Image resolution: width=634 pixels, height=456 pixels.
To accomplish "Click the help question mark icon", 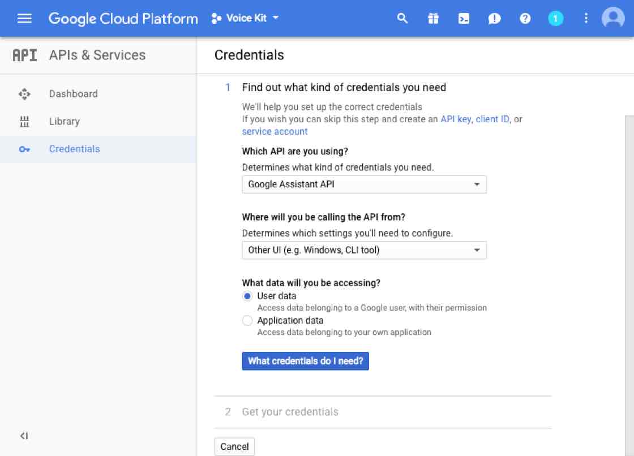I will click(x=525, y=19).
